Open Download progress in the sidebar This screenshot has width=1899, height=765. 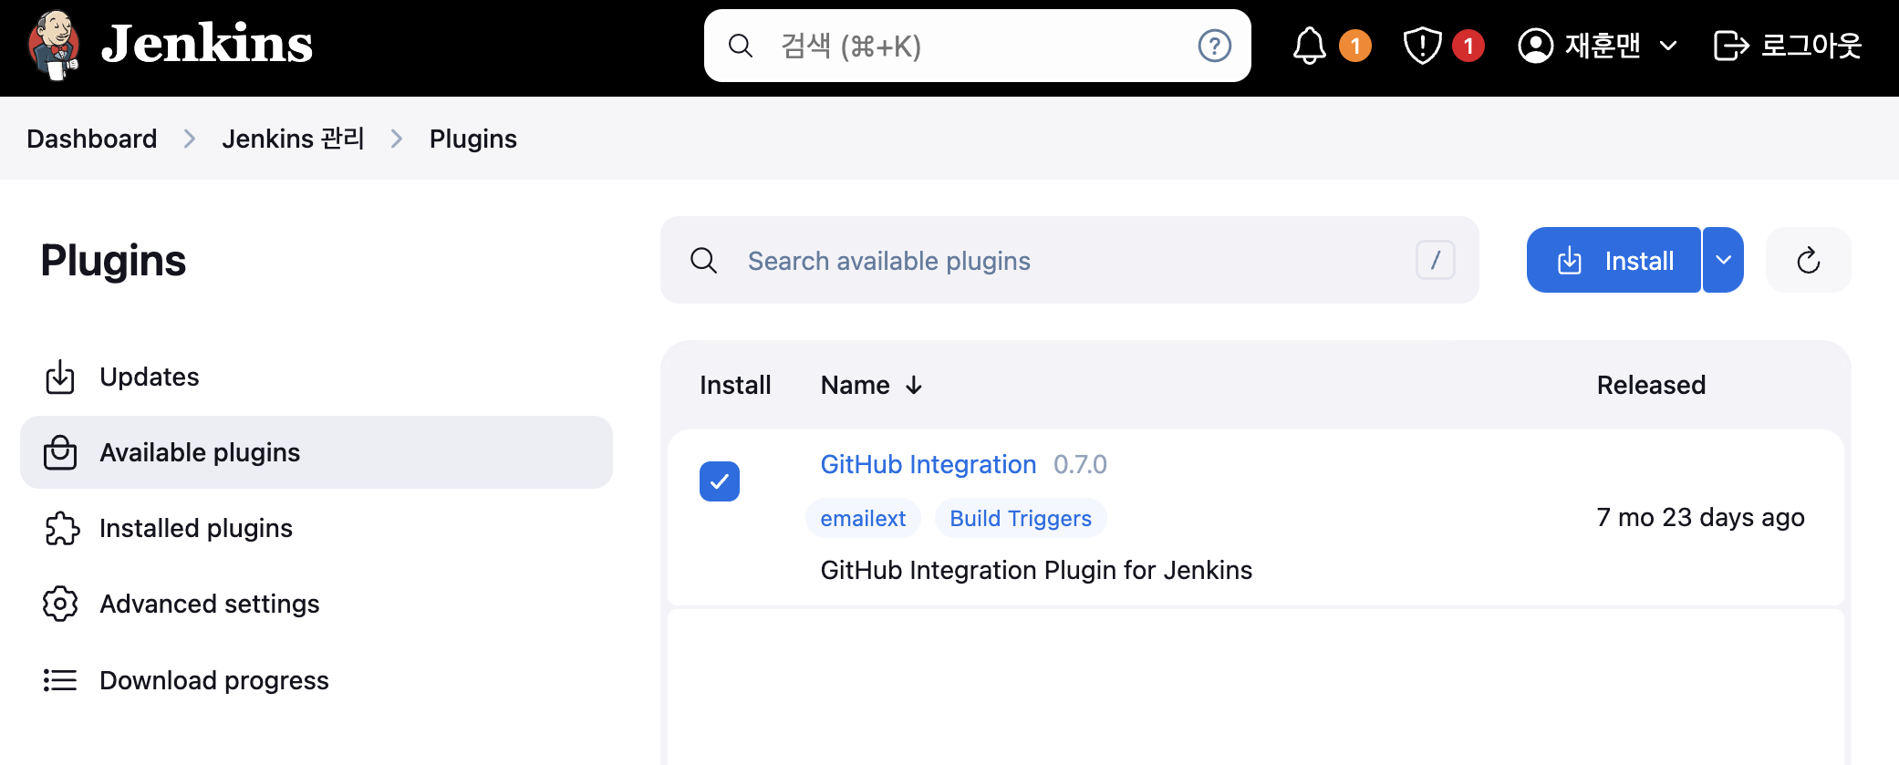point(316,680)
